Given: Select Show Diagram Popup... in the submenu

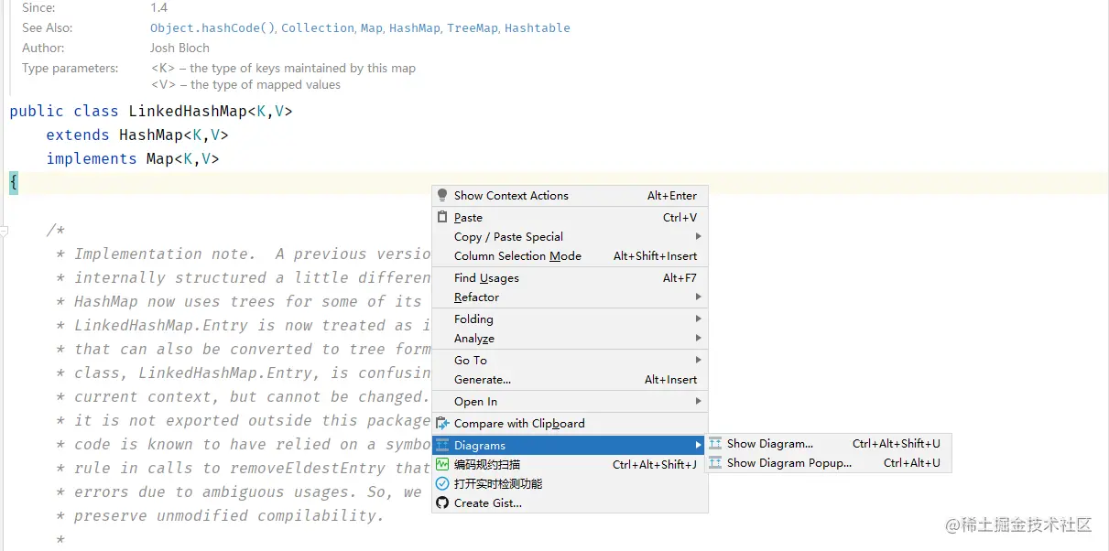Looking at the screenshot, I should (829, 462).
